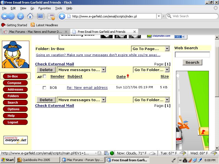Reload the page with the refresh icon
This screenshot has height=164, width=219.
21,16
